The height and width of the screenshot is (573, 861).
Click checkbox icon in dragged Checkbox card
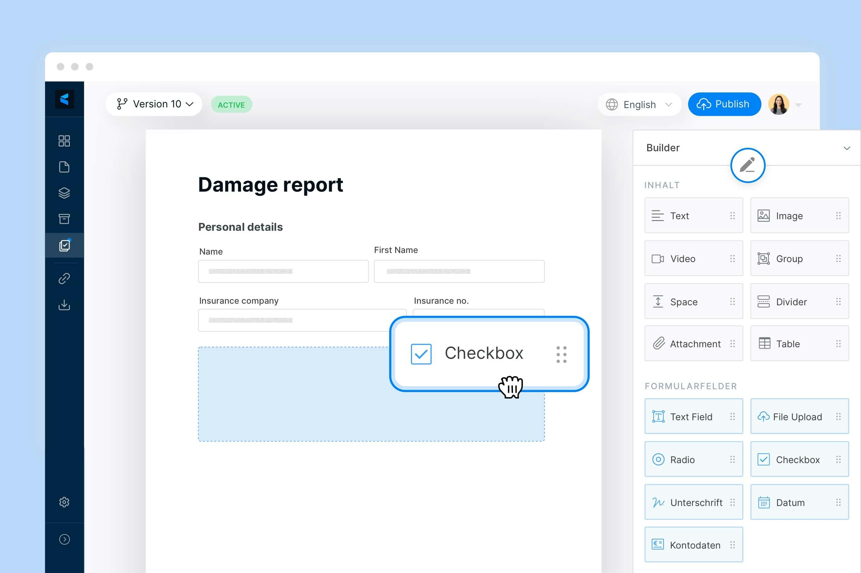coord(421,354)
